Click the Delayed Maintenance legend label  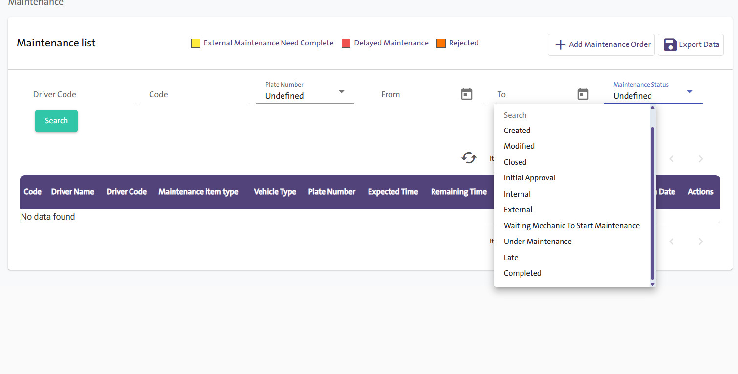[391, 43]
